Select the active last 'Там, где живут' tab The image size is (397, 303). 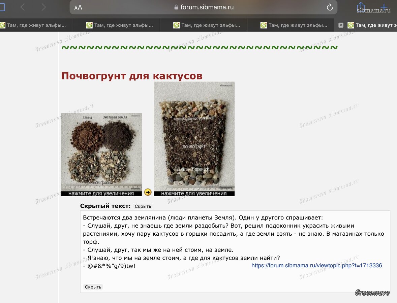366,25
